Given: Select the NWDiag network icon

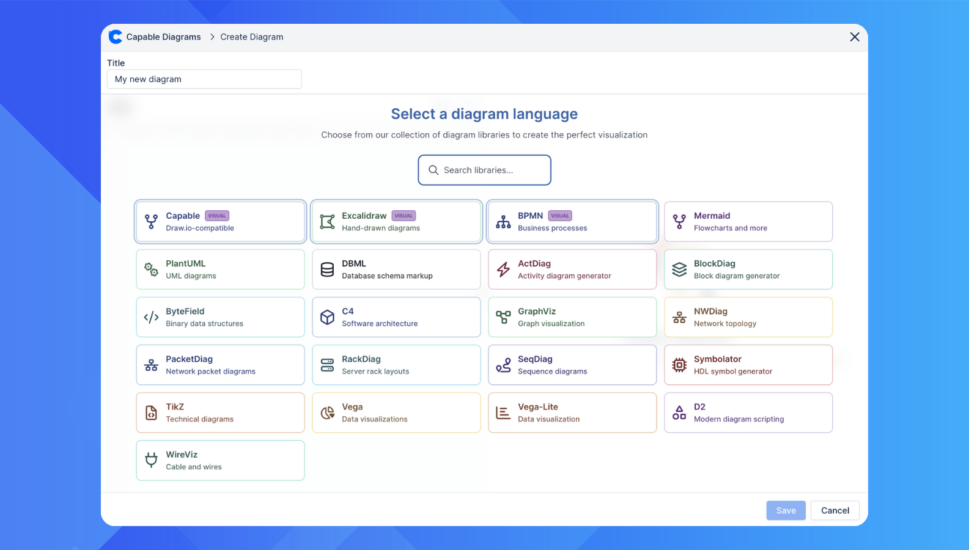Looking at the screenshot, I should 679,317.
